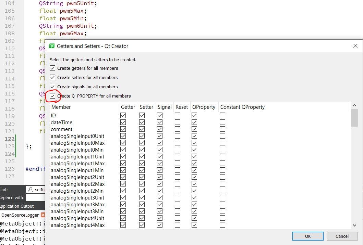Select the analogSingleInput1Max member name
The width and height of the screenshot is (363, 245).
click(x=78, y=164)
